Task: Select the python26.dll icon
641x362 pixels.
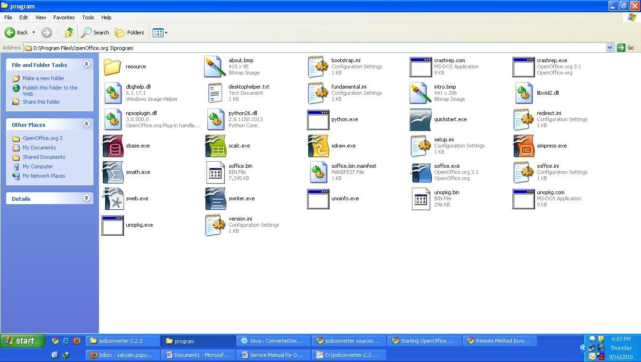Action: [x=215, y=120]
